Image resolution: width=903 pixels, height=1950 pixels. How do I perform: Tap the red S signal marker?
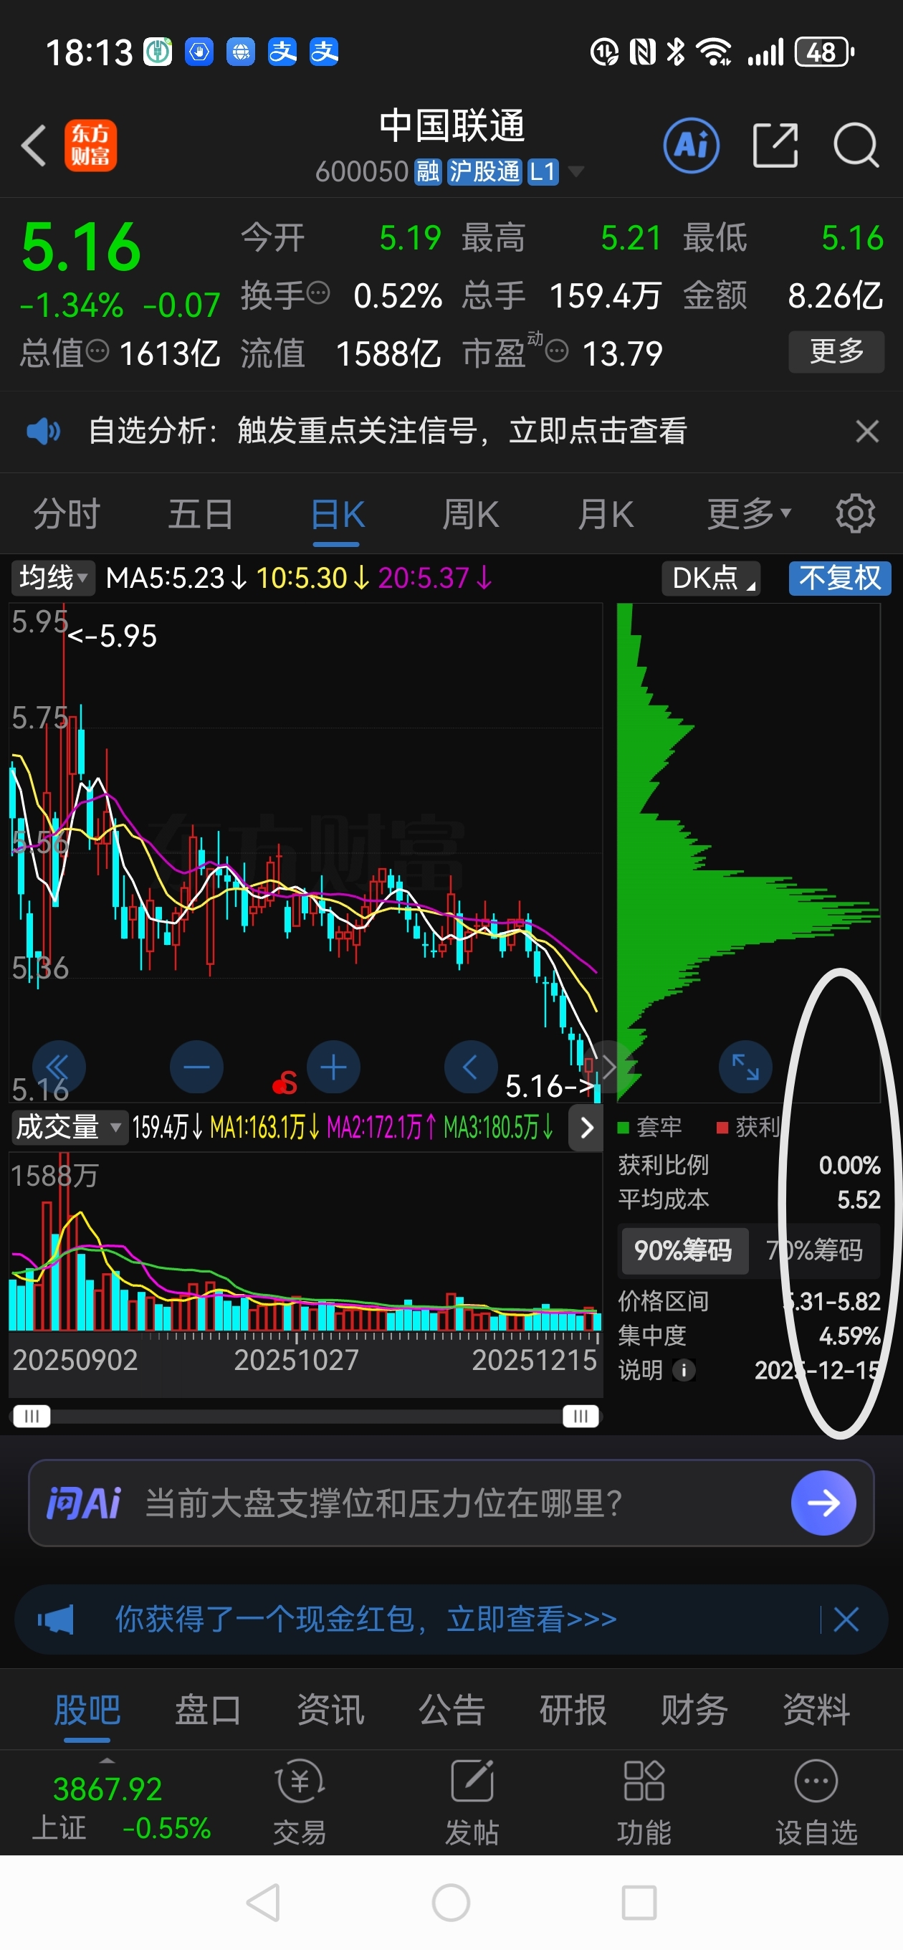point(285,1084)
